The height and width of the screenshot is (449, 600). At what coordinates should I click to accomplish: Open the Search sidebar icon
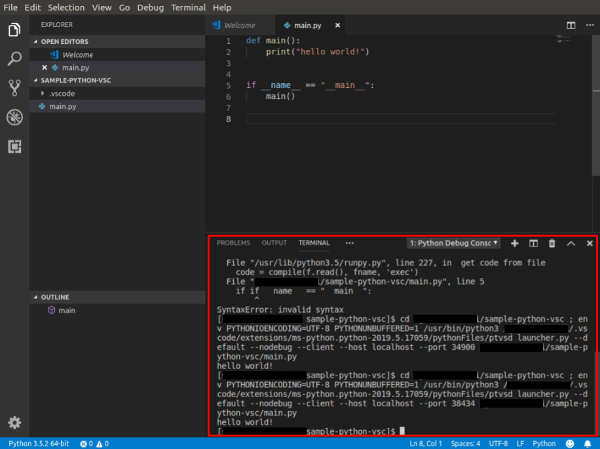tap(14, 58)
